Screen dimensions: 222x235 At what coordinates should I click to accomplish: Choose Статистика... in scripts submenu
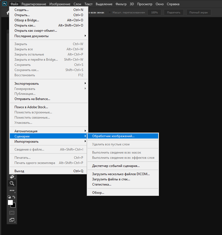pyautogui.click(x=123, y=184)
